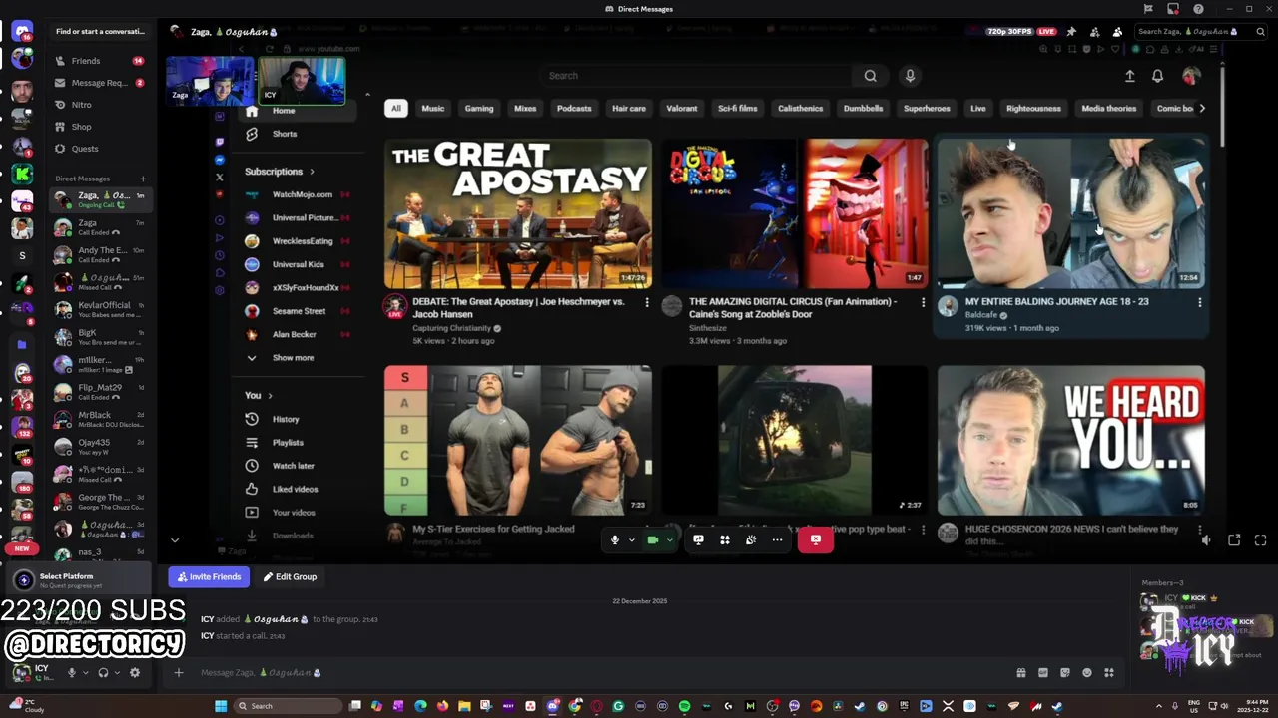
Task: Open input device arrow in user panel
Action: [85, 673]
